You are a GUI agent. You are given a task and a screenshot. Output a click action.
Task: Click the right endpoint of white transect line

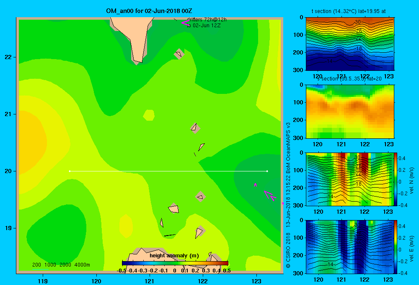click(x=267, y=171)
